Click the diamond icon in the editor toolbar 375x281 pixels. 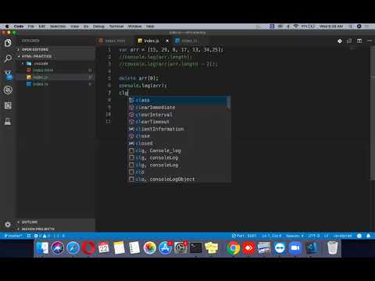[x=340, y=41]
